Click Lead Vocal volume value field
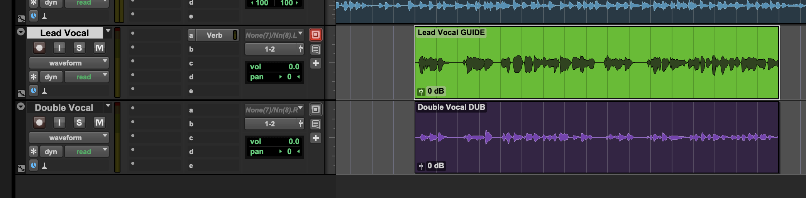This screenshot has height=198, width=806. (294, 67)
